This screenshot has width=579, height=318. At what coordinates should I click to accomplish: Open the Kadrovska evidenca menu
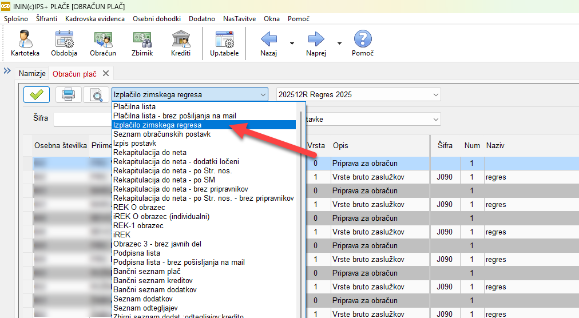(x=94, y=19)
